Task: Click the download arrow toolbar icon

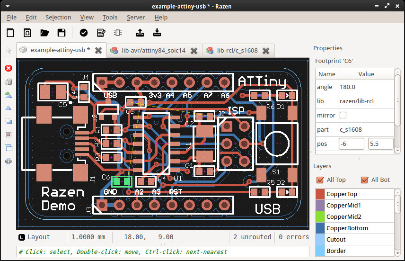Action: [x=157, y=33]
